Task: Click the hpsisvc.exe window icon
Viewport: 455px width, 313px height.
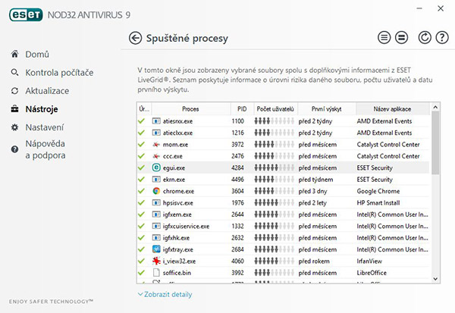Action: [x=156, y=203]
